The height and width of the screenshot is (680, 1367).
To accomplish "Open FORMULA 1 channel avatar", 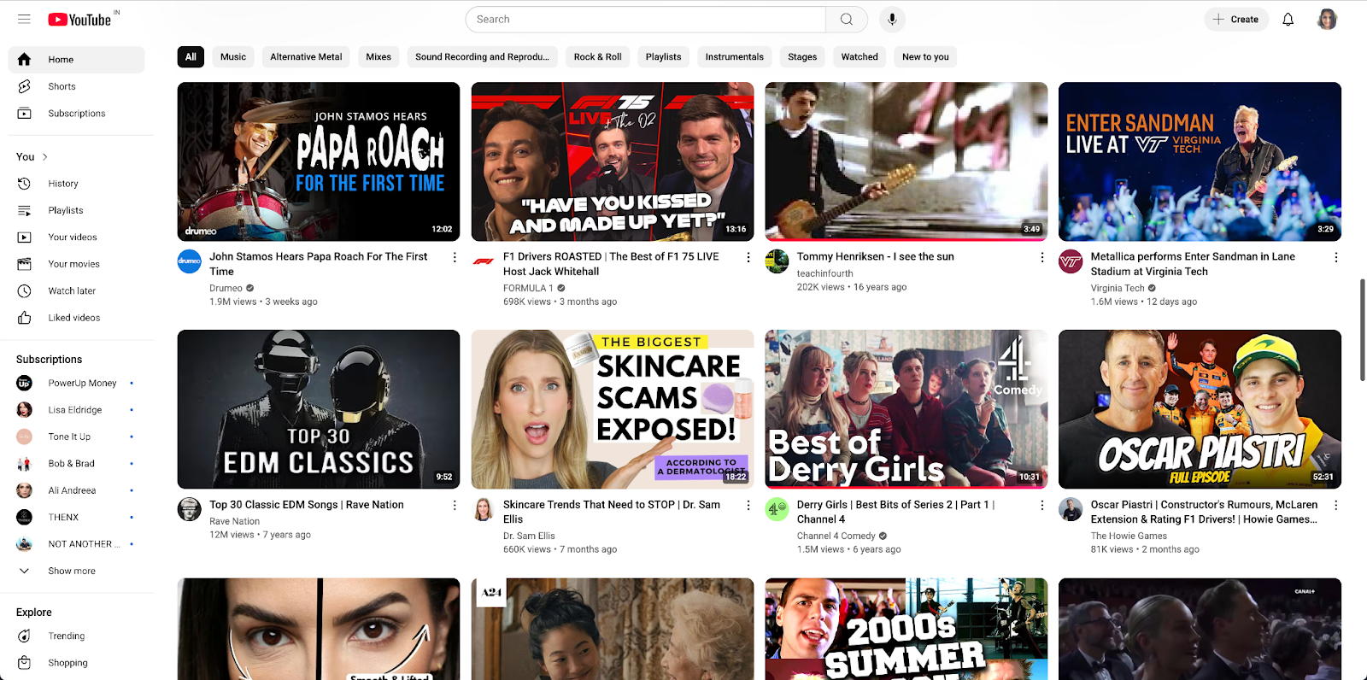I will [483, 261].
